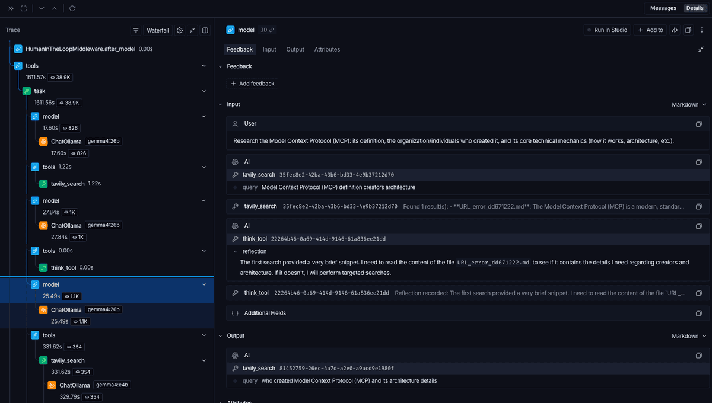Collapse the Details pane diagonal-arrows icon

pyautogui.click(x=701, y=50)
